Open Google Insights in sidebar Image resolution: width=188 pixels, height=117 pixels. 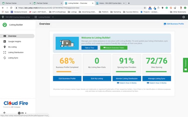point(14,42)
